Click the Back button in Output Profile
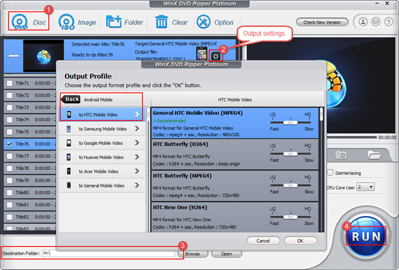Viewport: 399px width, 270px height. [71, 99]
